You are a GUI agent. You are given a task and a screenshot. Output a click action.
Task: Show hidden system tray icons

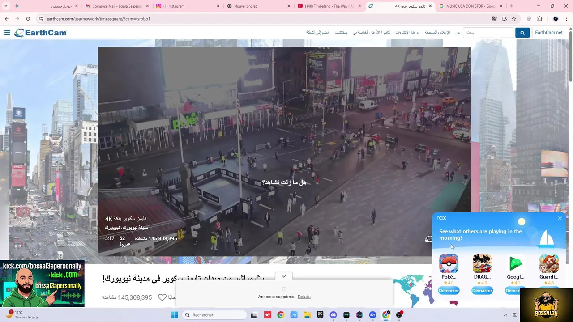click(505, 315)
